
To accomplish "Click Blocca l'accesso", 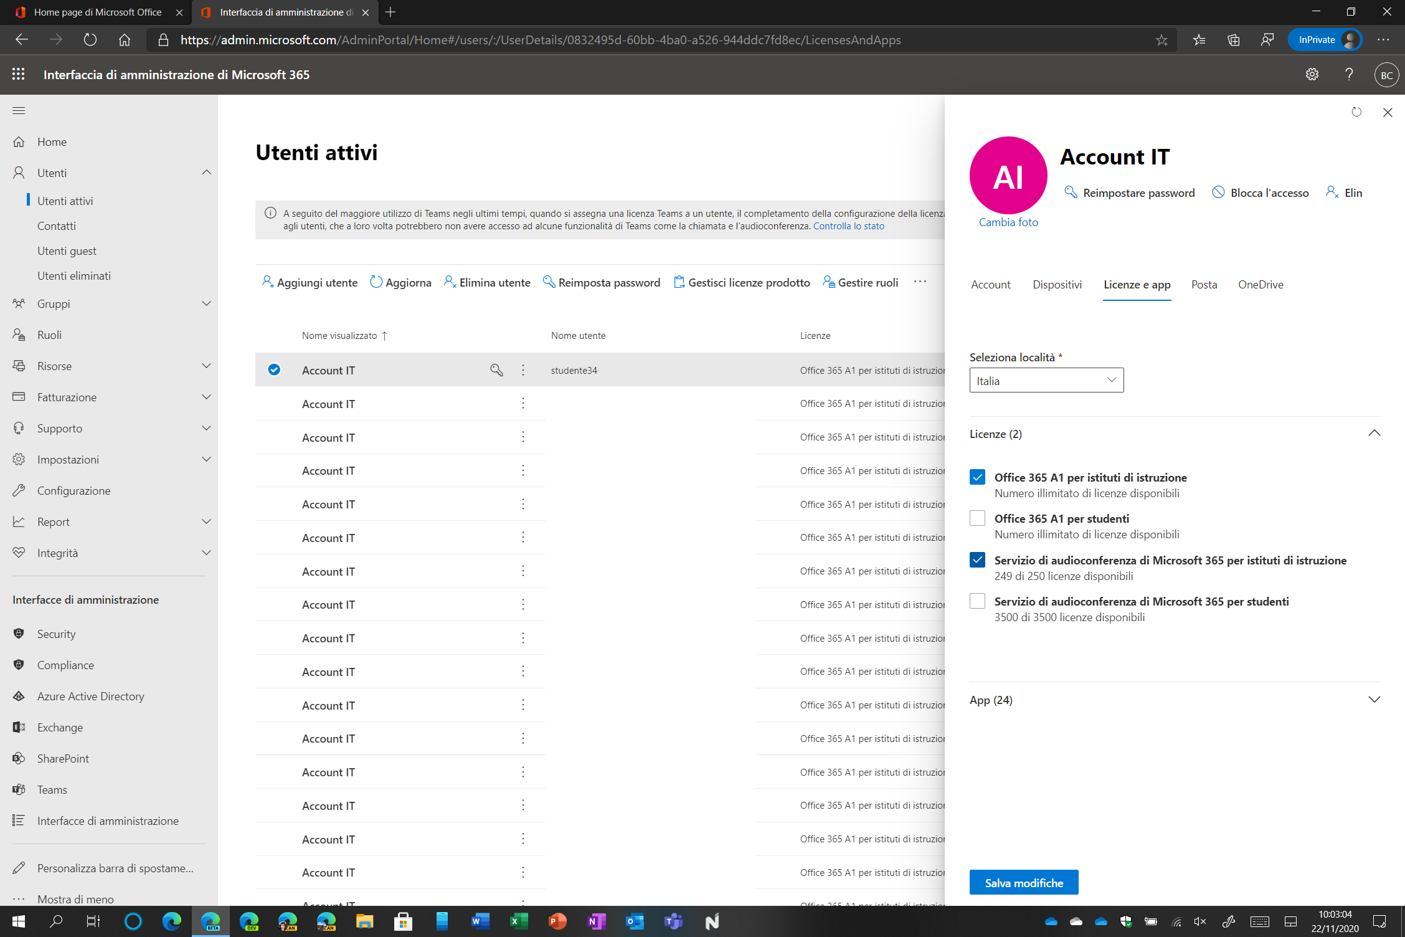I will (1261, 193).
